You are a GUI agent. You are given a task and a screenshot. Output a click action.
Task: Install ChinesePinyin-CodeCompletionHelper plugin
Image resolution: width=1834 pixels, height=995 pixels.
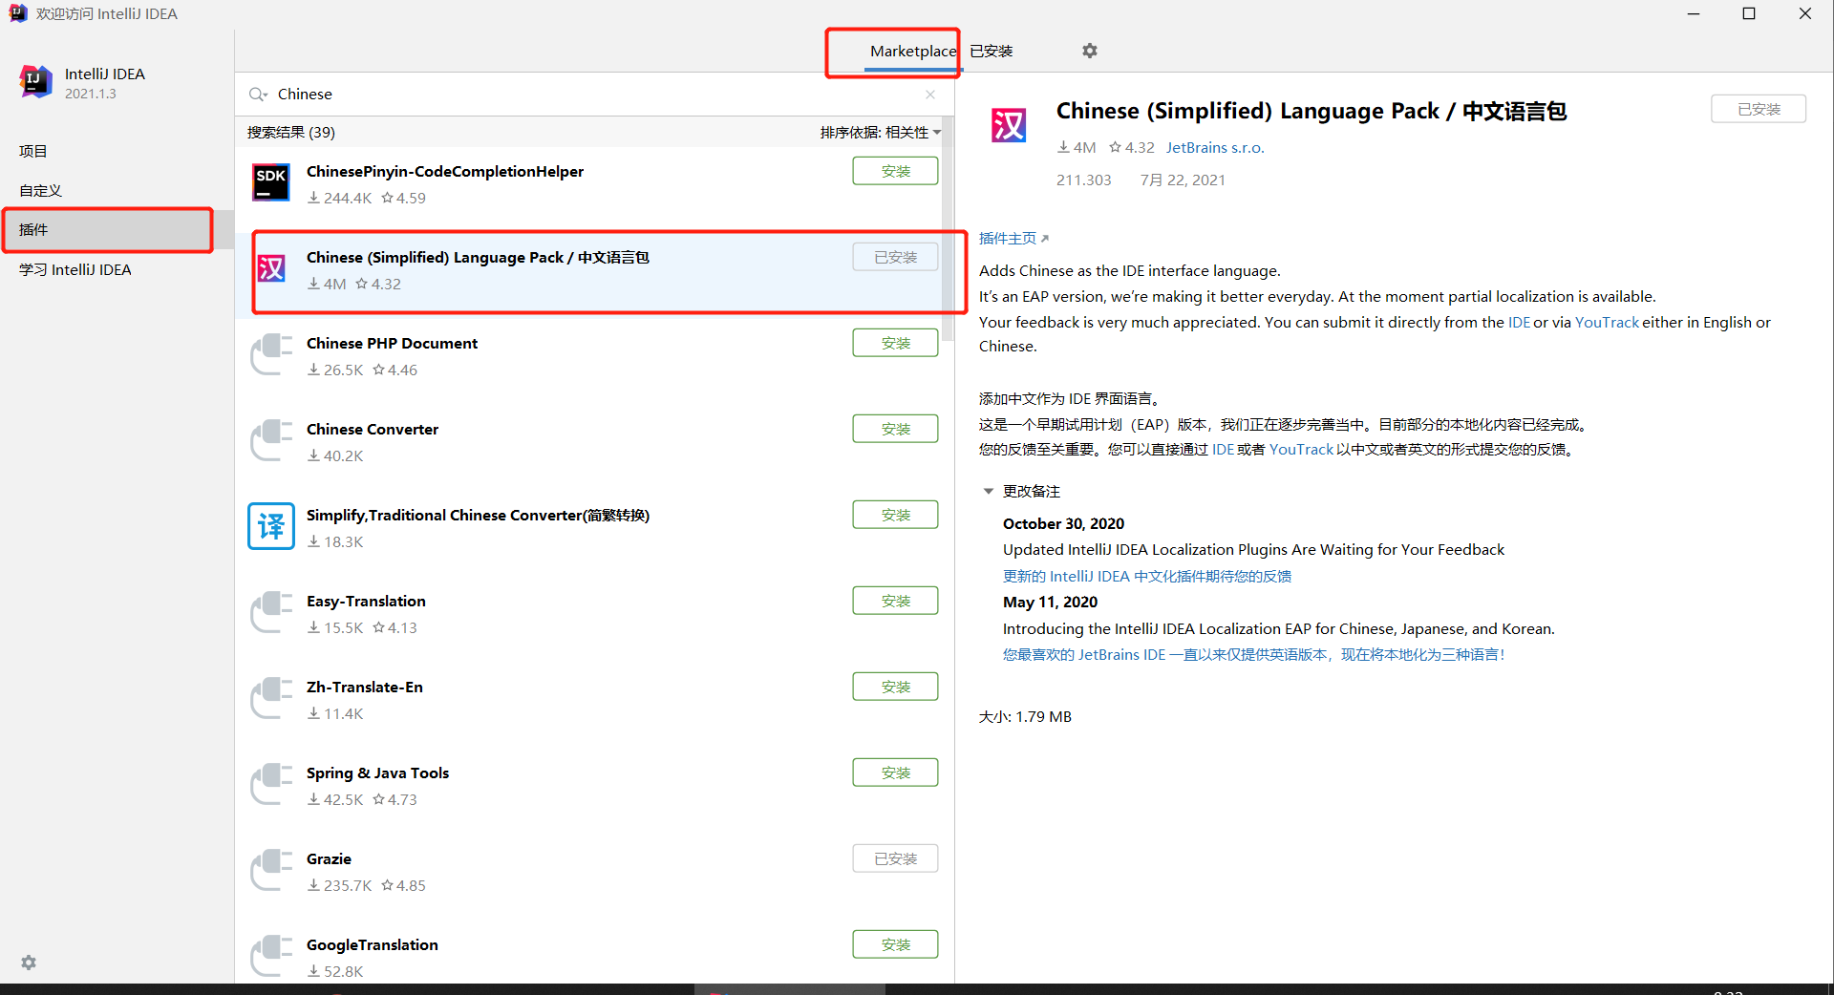point(895,171)
